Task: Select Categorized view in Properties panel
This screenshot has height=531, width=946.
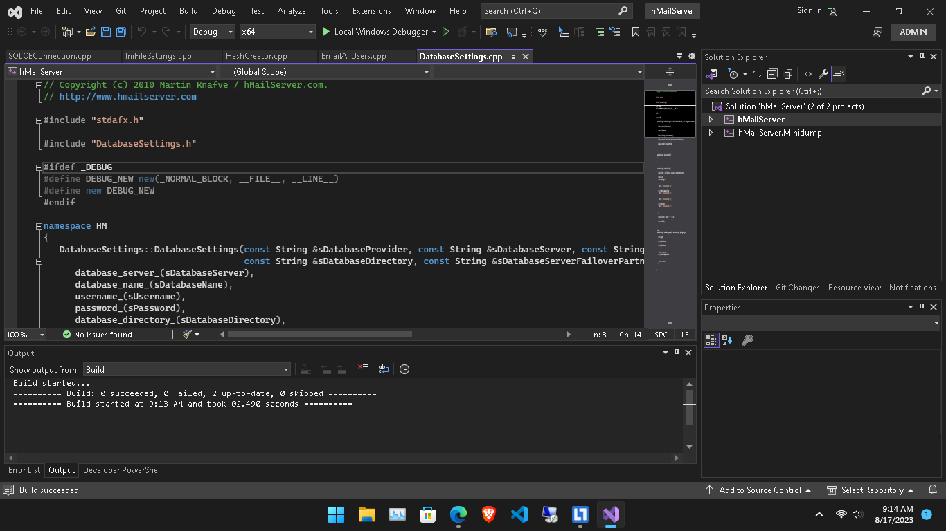Action: 711,339
